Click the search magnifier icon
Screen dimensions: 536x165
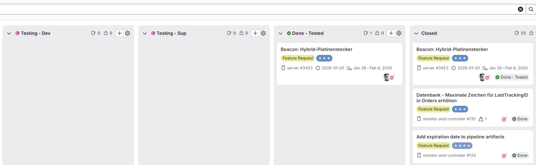(531, 9)
